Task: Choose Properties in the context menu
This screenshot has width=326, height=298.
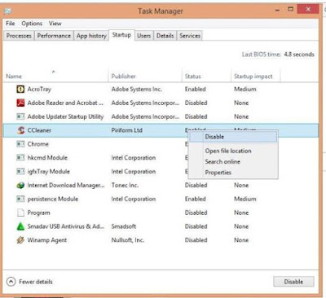Action: pos(233,173)
